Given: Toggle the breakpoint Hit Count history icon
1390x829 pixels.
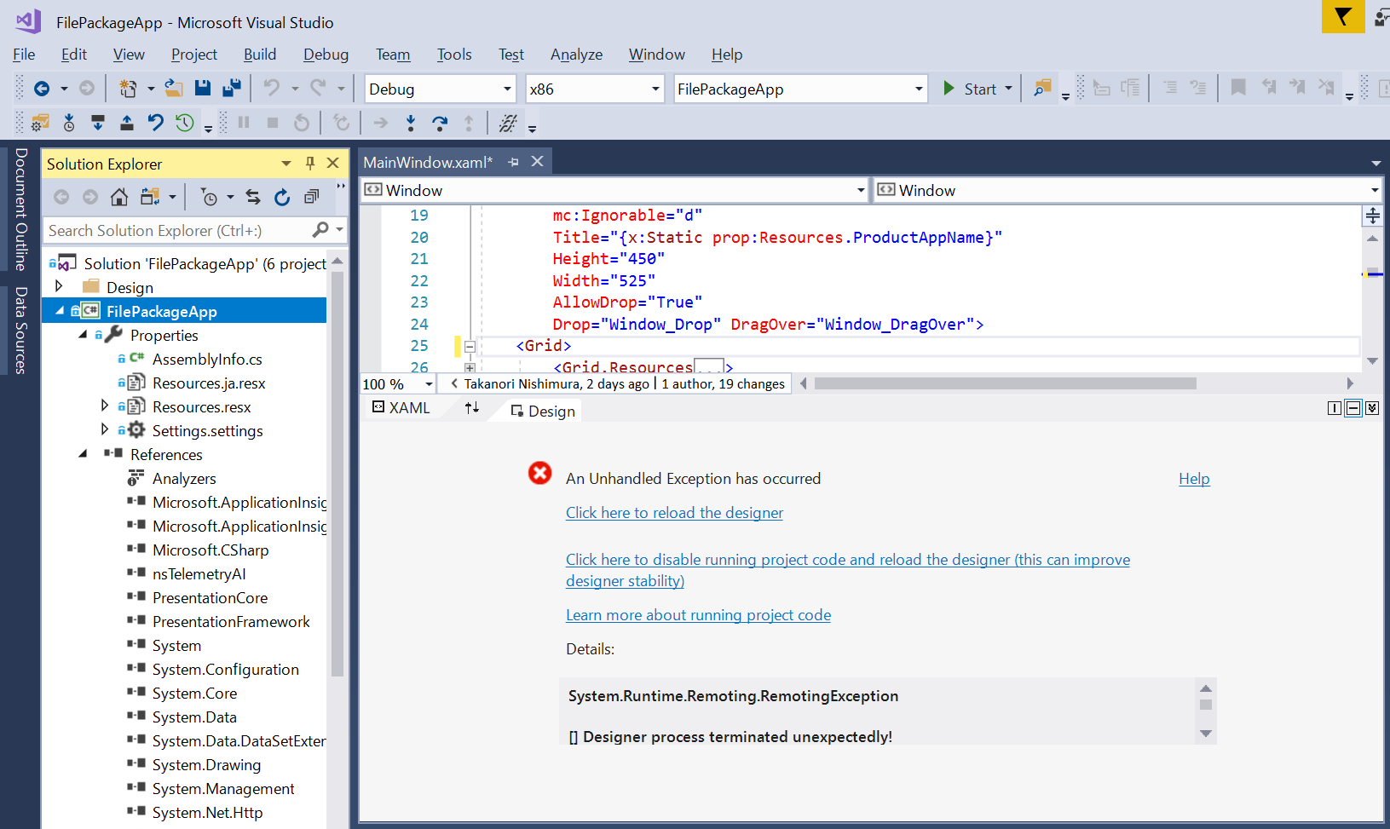Looking at the screenshot, I should [184, 122].
